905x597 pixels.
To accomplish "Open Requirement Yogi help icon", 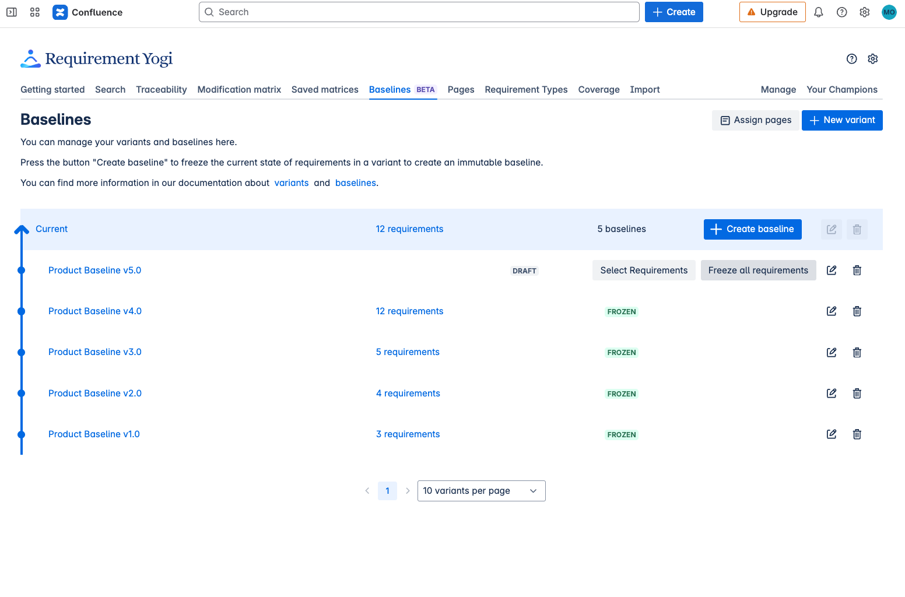I will 852,59.
